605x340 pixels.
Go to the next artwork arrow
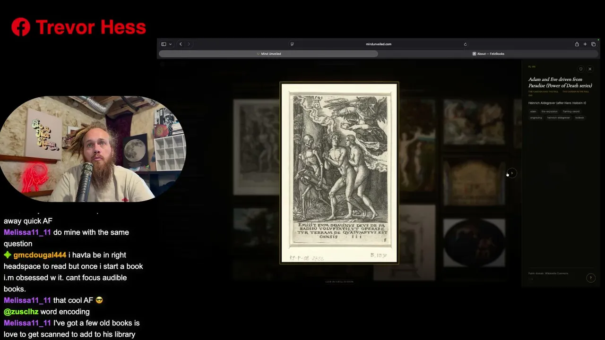point(511,173)
